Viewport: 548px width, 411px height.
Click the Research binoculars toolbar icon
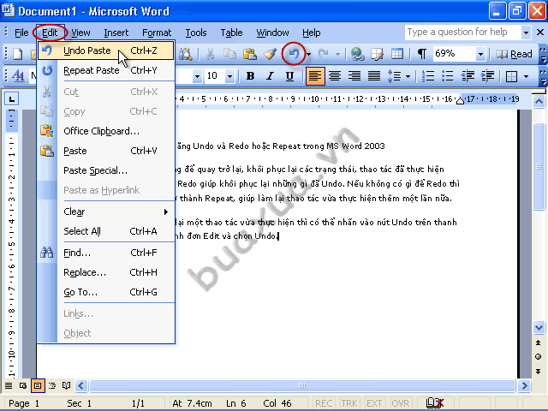coord(186,54)
